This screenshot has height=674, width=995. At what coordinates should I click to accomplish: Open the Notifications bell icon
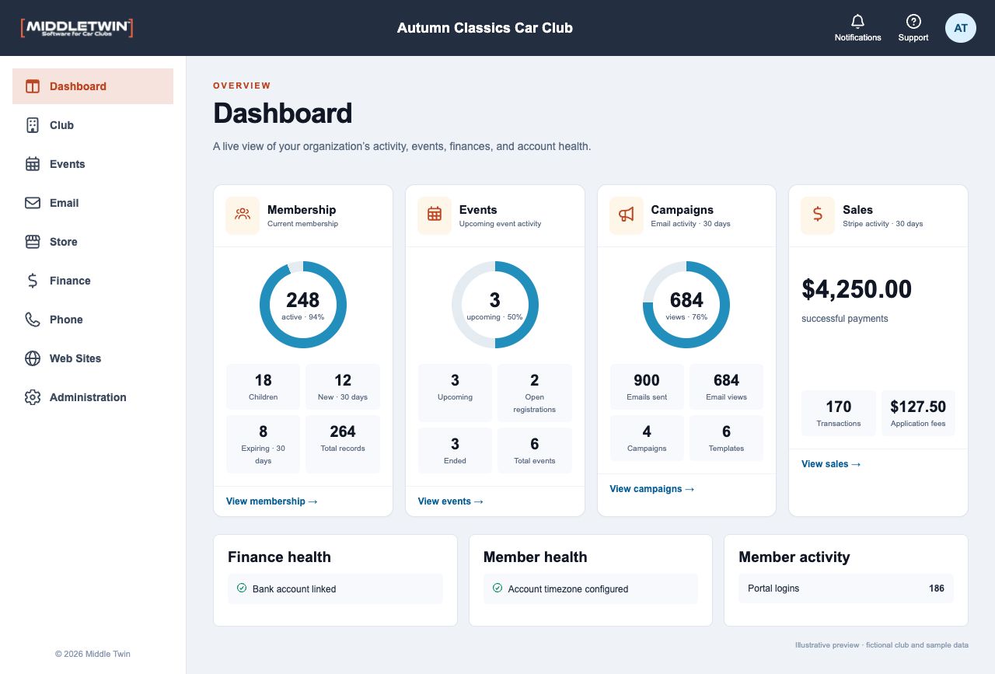pos(858,22)
